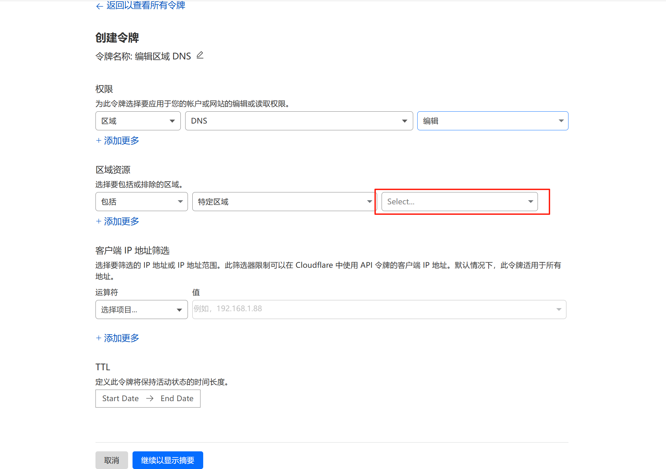Open the 编辑 access level dropdown
This screenshot has width=666, height=469.
(493, 121)
